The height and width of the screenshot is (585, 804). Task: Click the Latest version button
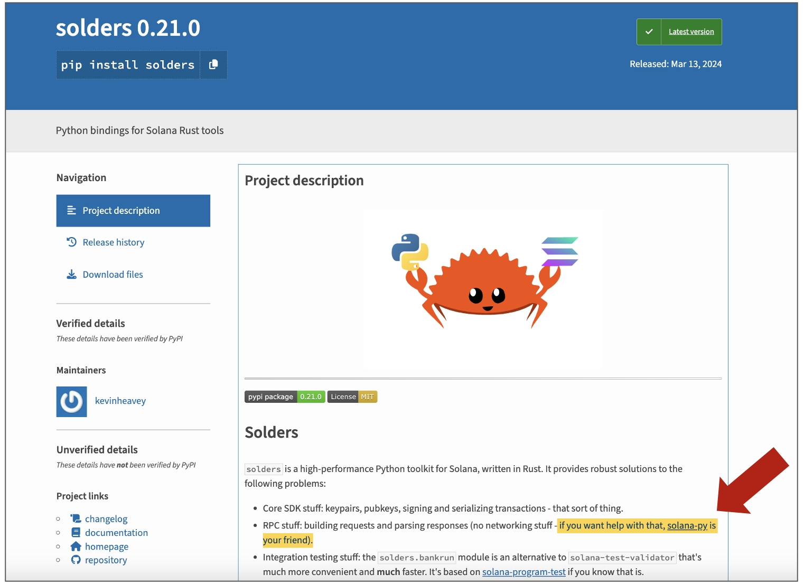point(691,32)
